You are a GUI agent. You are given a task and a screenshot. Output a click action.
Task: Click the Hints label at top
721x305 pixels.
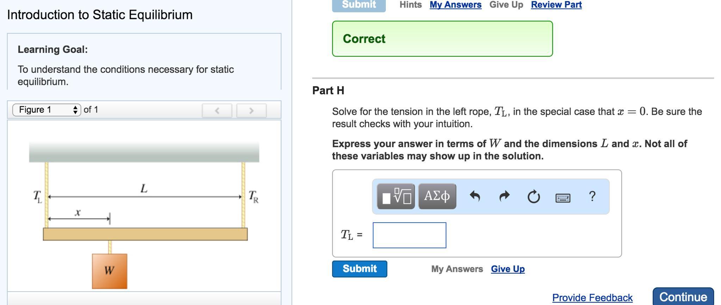click(x=411, y=5)
